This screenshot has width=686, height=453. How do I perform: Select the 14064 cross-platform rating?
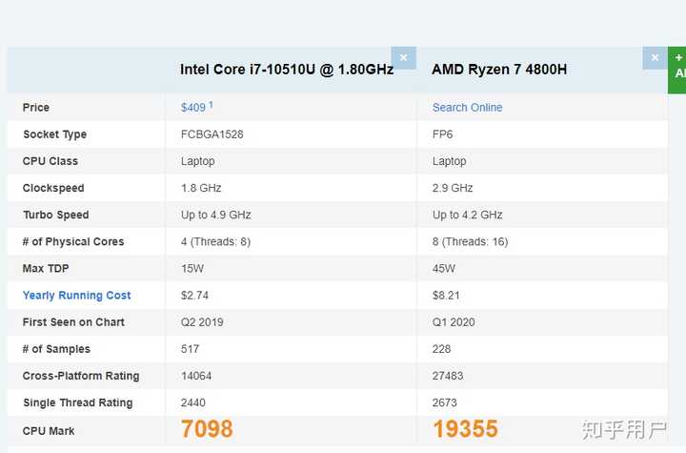pyautogui.click(x=196, y=376)
